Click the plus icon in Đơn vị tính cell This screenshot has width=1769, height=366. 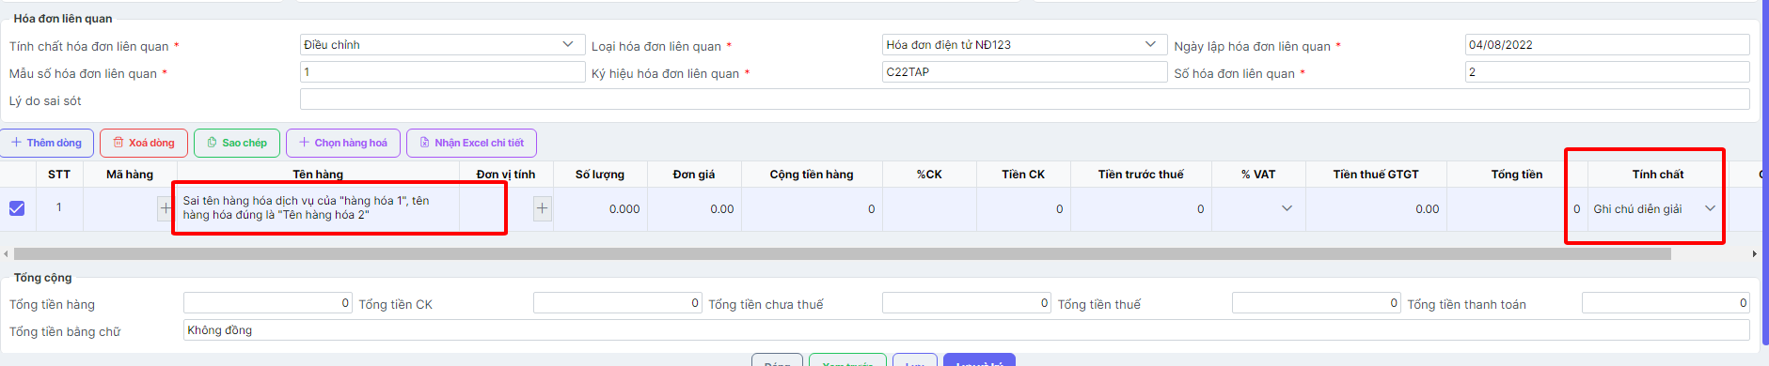click(x=543, y=208)
